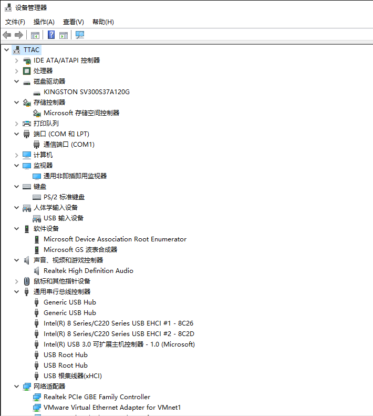
Task: Open the 操作(A) menu
Action: coord(44,22)
